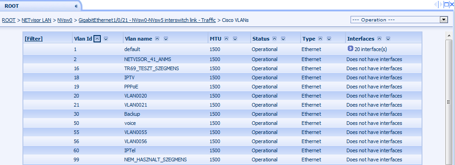Click the next pane arrow at top right
The image size is (455, 165).
[x=441, y=4]
